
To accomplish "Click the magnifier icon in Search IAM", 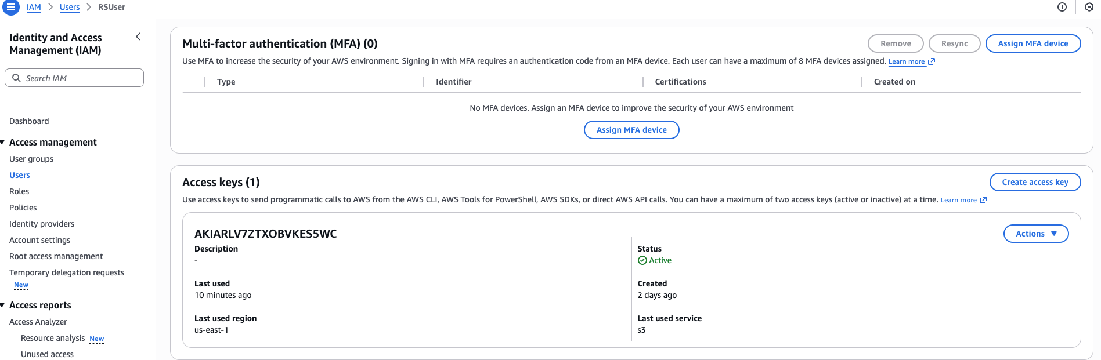I will point(16,78).
